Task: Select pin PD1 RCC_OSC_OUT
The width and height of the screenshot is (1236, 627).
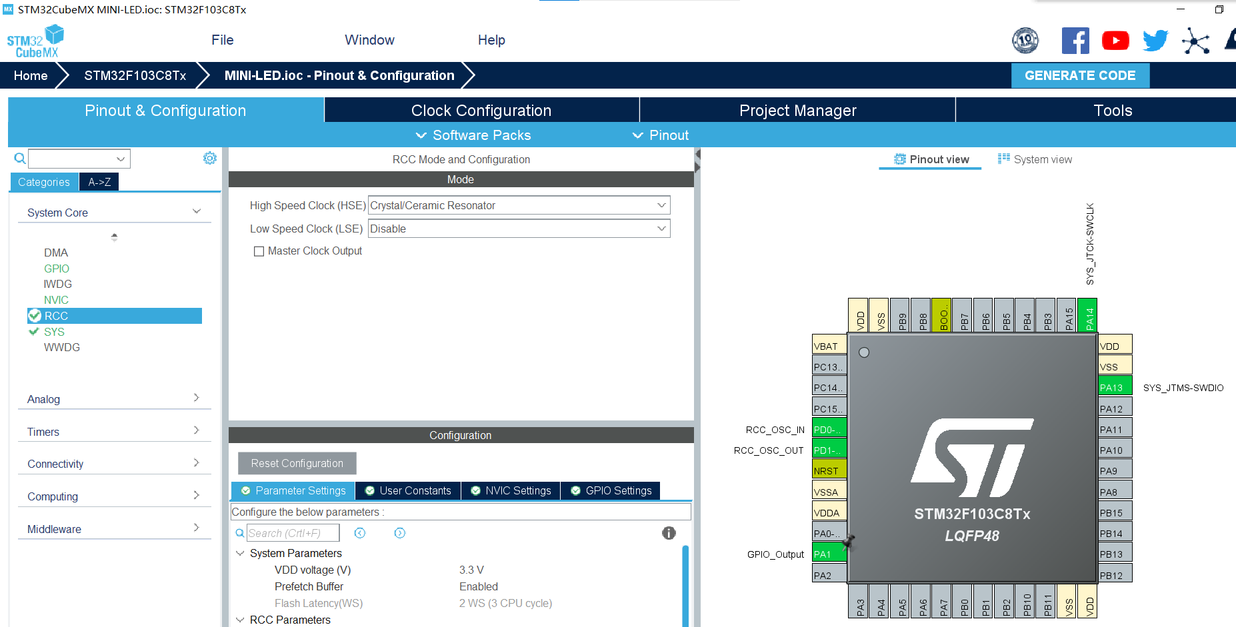Action: coord(829,450)
